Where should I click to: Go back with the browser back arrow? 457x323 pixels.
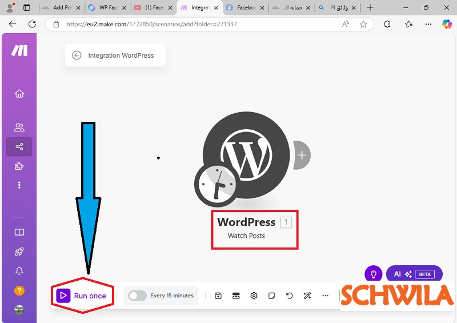pos(13,24)
